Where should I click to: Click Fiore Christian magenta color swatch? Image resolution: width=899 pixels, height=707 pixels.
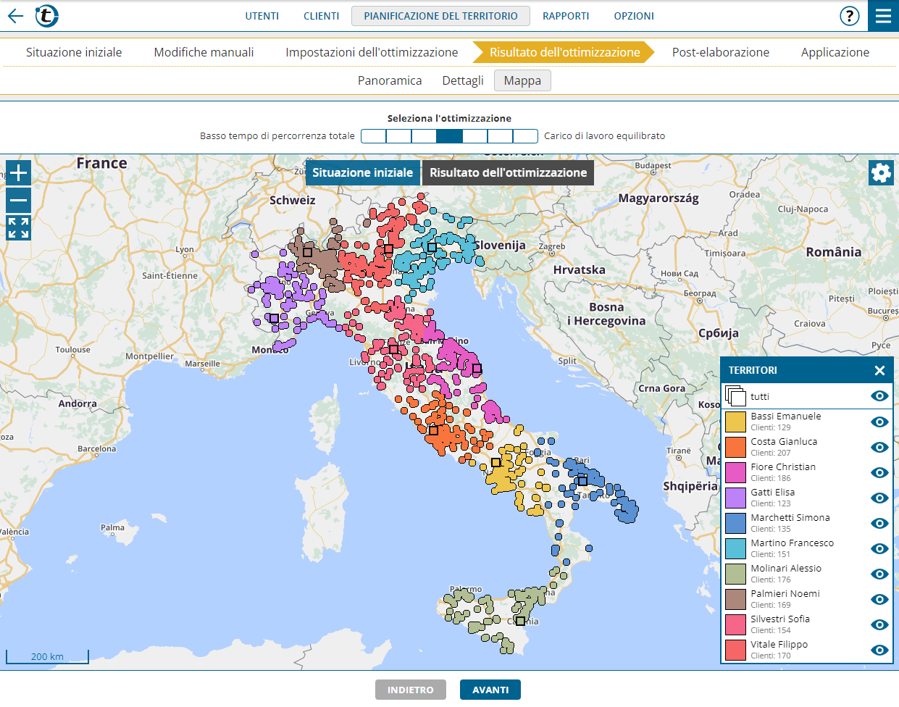coord(735,472)
